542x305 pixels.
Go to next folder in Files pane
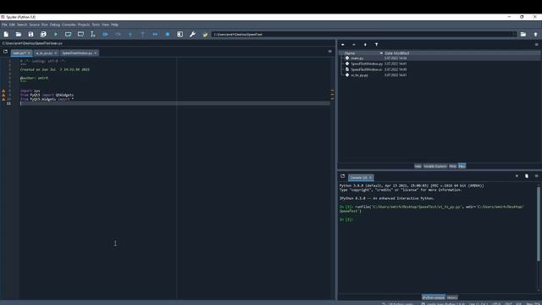[x=354, y=45]
